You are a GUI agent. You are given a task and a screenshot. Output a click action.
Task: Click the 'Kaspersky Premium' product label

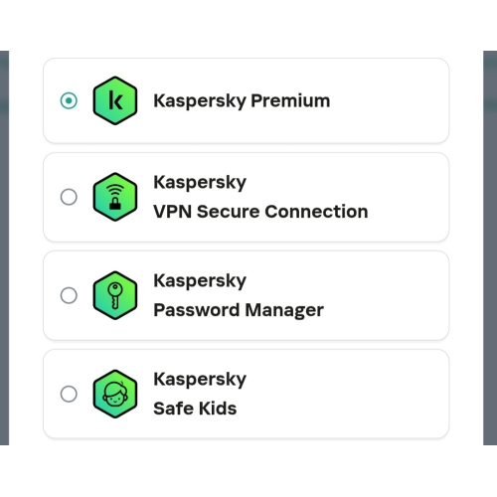[x=242, y=101]
